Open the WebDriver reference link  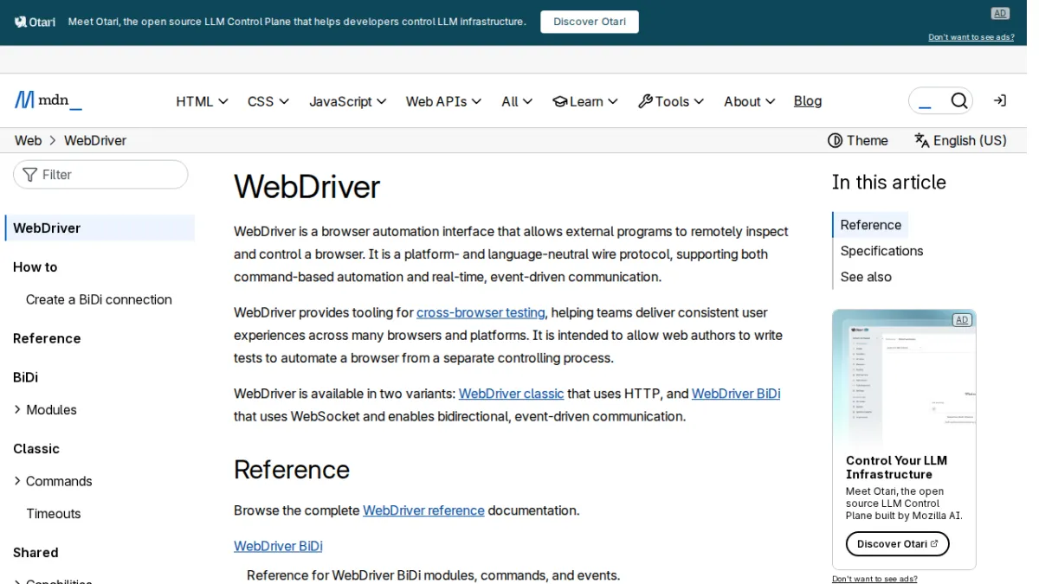(x=423, y=510)
